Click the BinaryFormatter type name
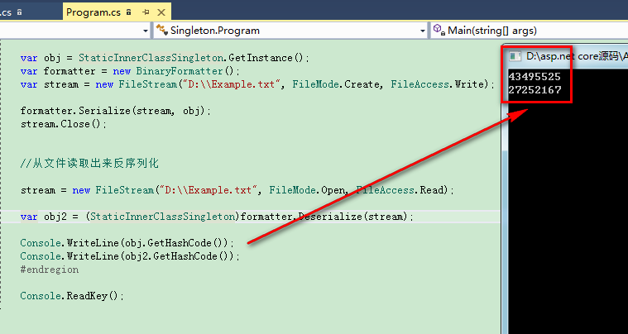The height and width of the screenshot is (334, 628). (180, 71)
